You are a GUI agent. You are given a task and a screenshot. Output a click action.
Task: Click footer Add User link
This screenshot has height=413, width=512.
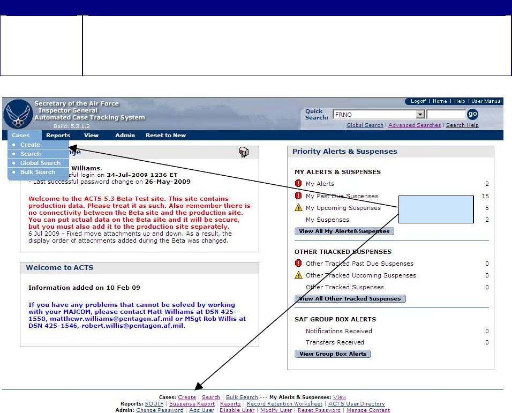201,410
